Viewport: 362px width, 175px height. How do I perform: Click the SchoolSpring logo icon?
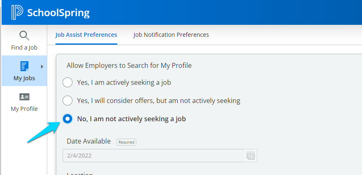[x=17, y=13]
